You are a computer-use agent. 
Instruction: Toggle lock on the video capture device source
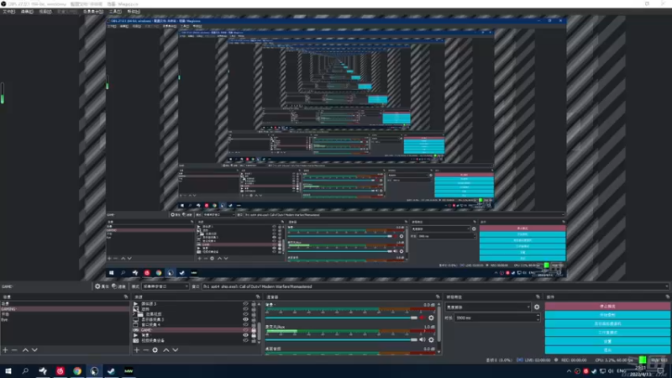[x=254, y=340]
